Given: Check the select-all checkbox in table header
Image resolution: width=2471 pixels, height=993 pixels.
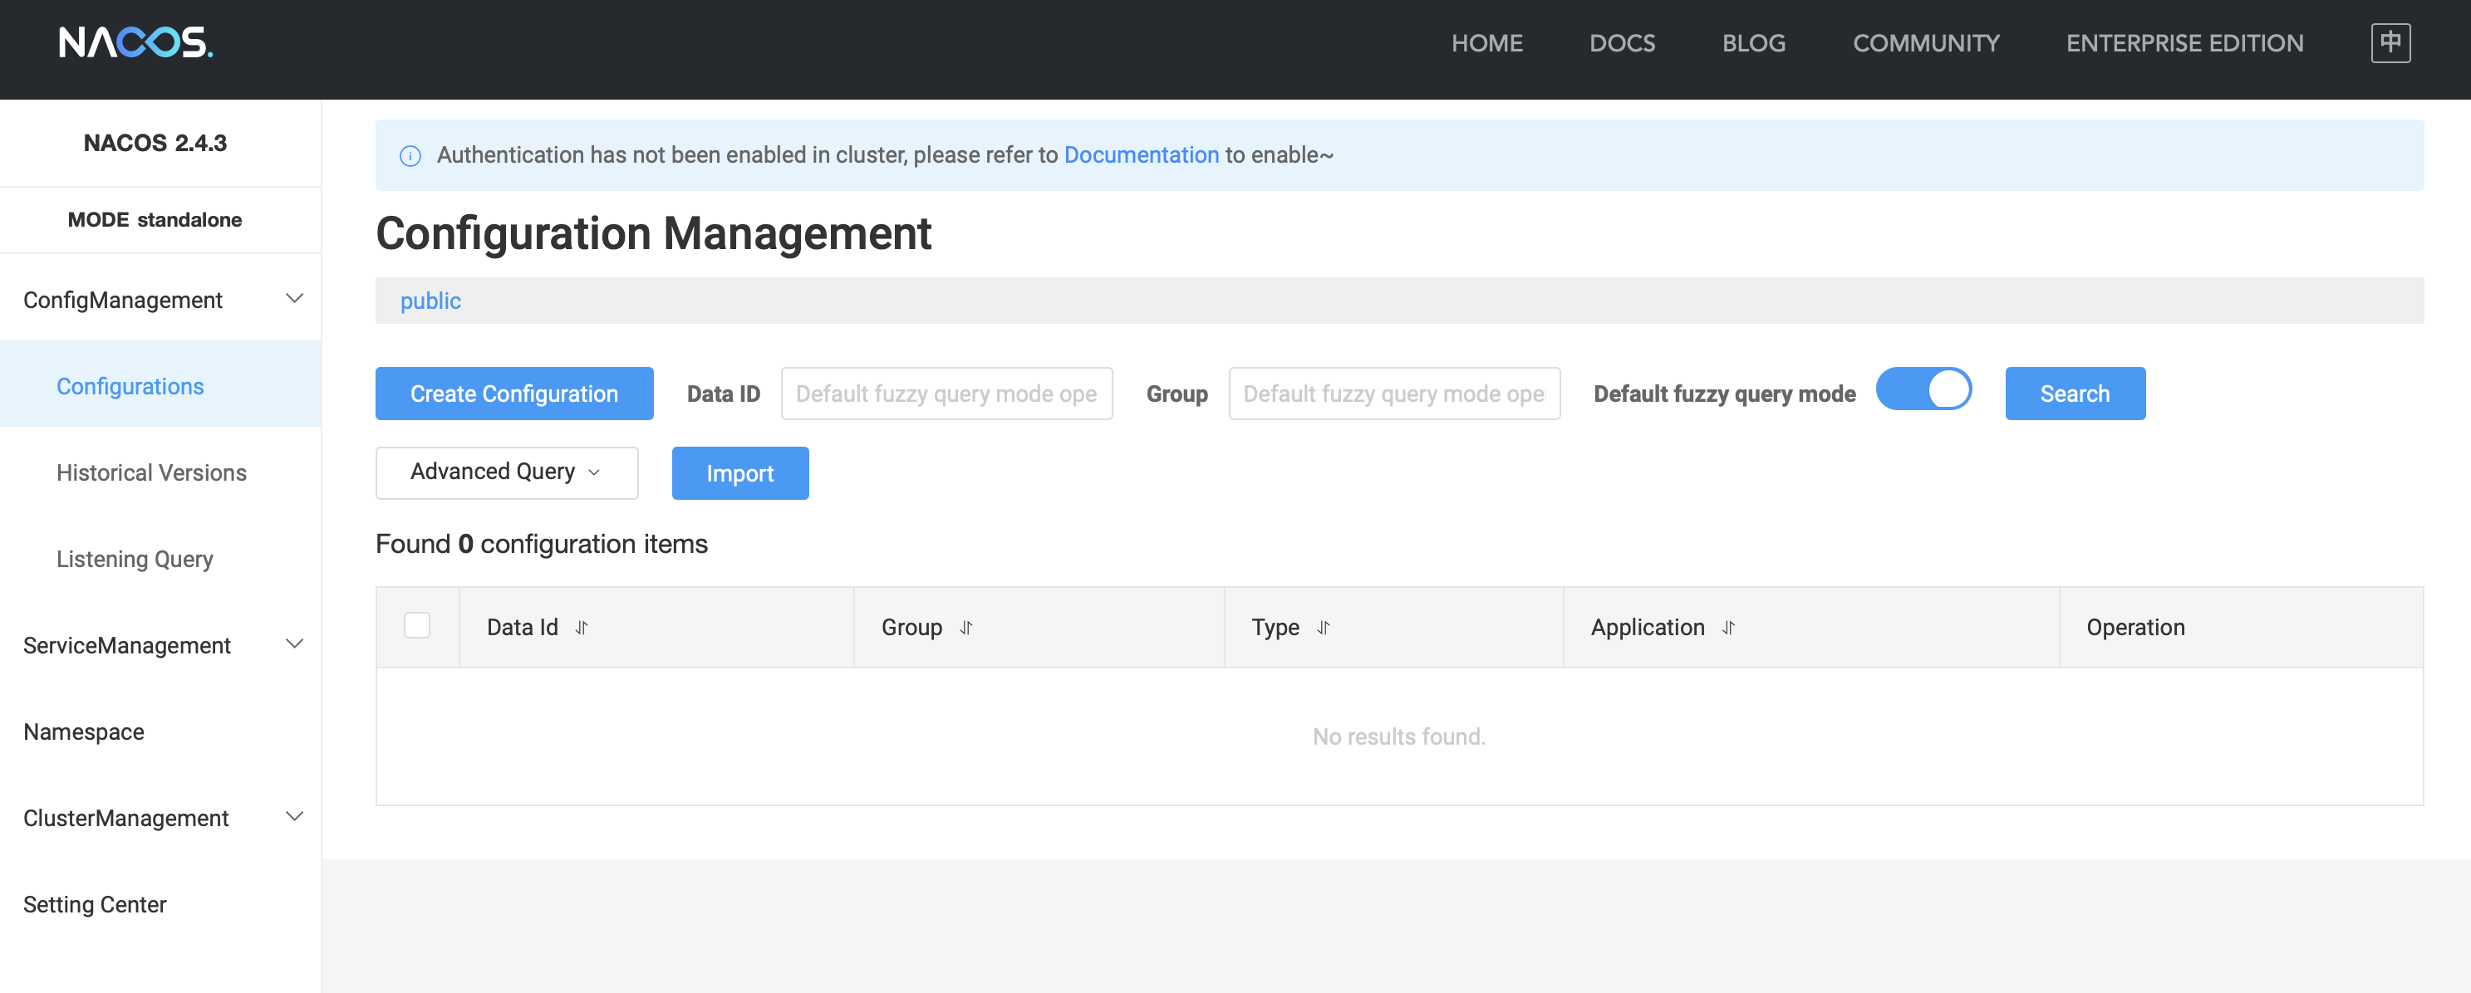Looking at the screenshot, I should point(417,626).
